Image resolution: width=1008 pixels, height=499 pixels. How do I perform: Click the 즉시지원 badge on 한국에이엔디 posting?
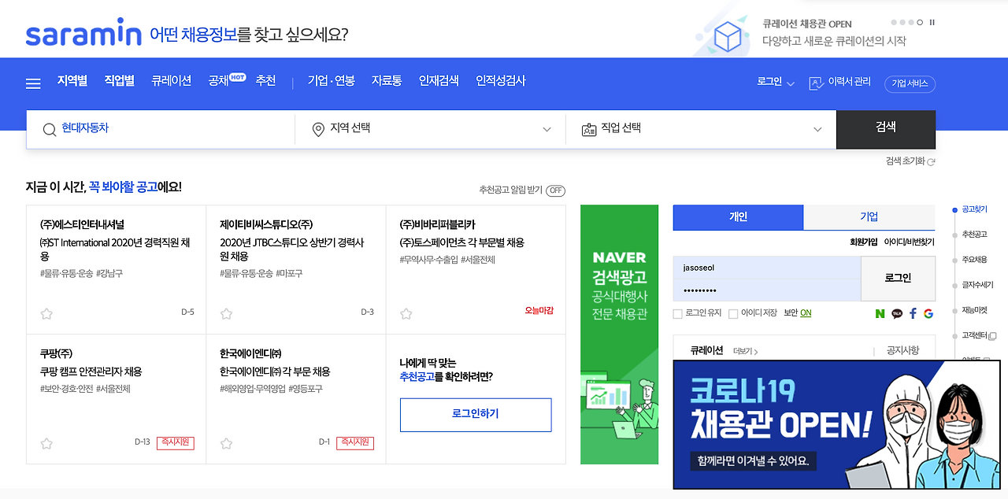[355, 443]
